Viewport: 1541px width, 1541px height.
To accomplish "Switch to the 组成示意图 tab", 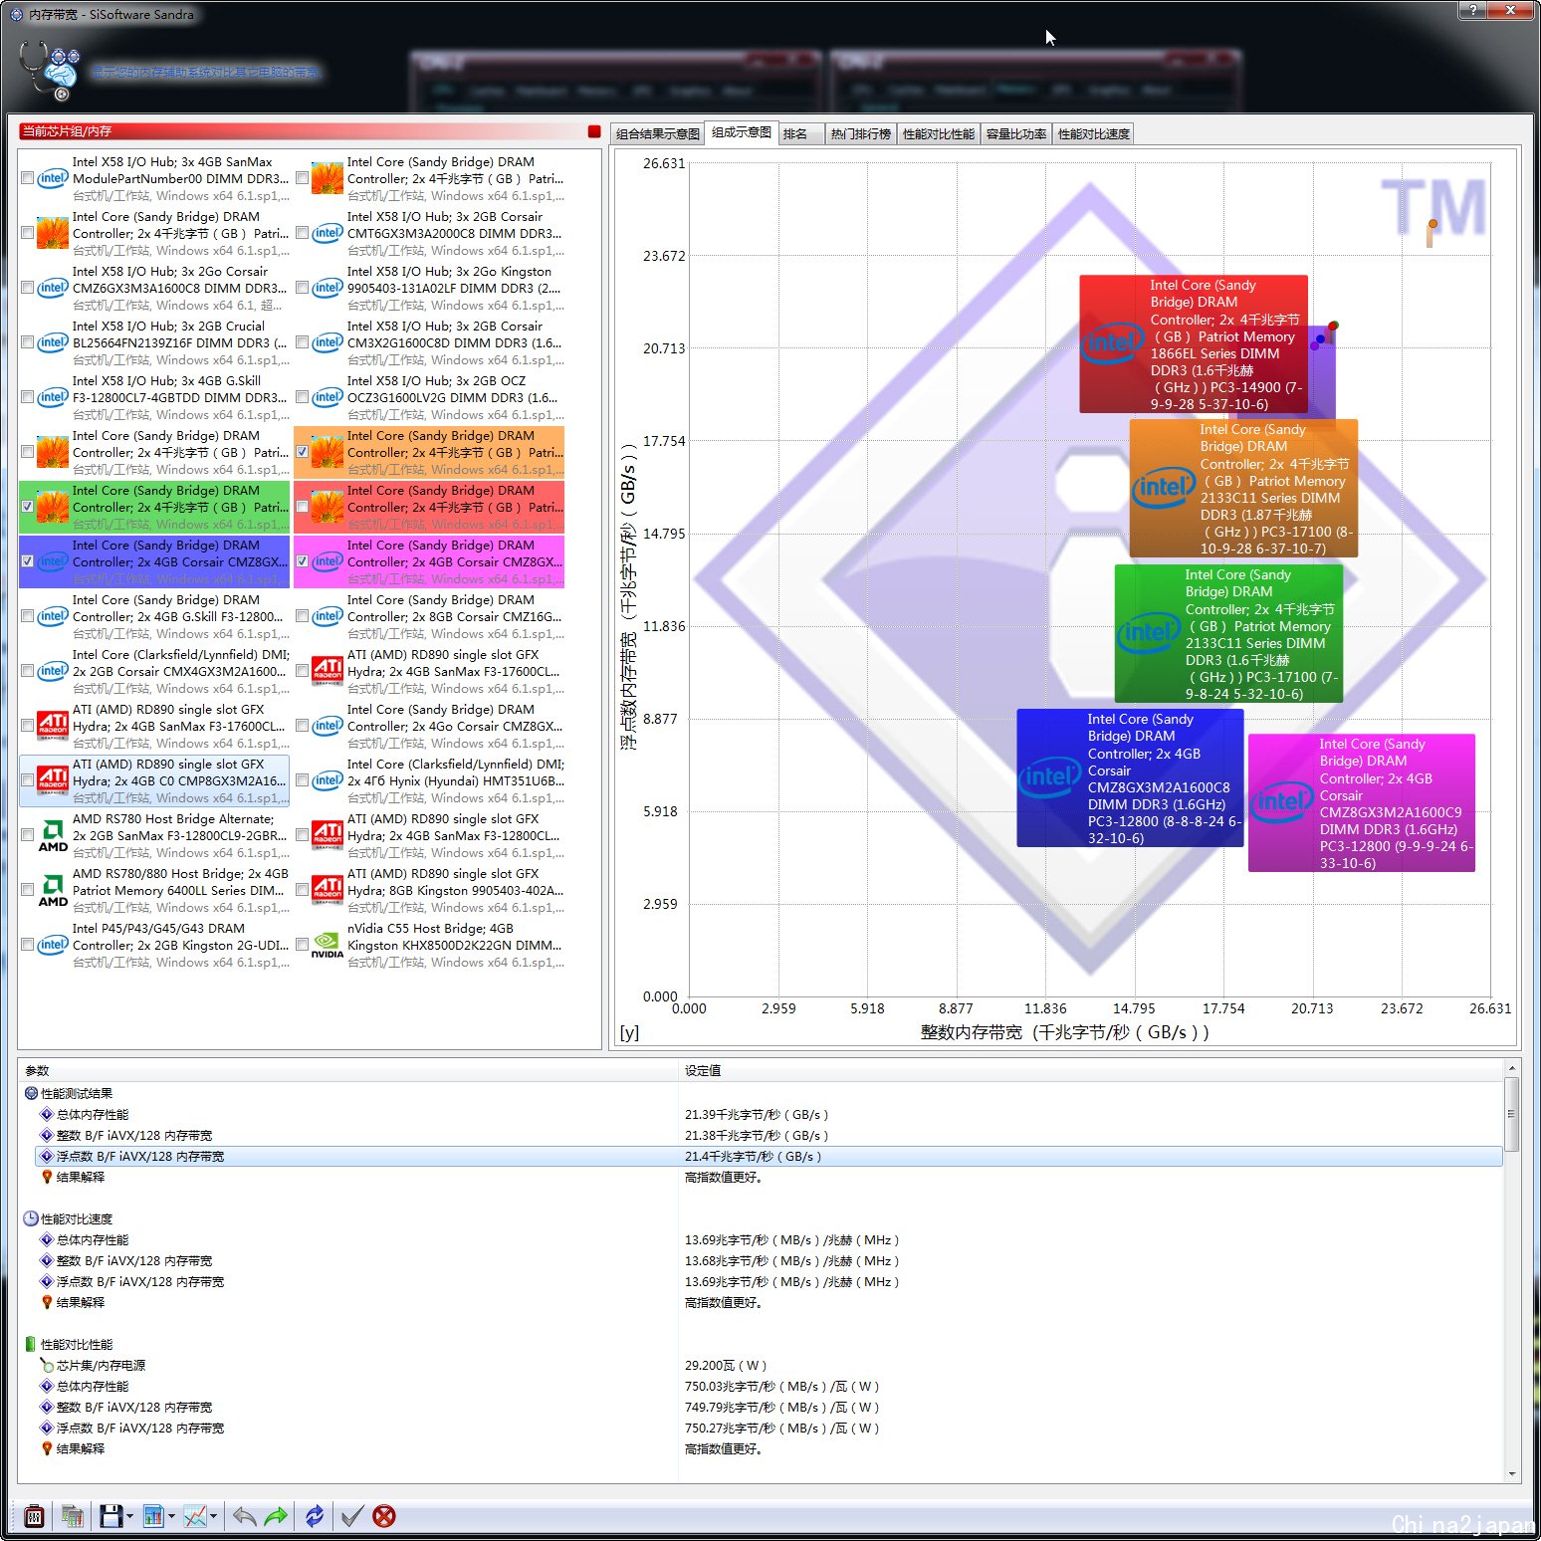I will pyautogui.click(x=742, y=132).
